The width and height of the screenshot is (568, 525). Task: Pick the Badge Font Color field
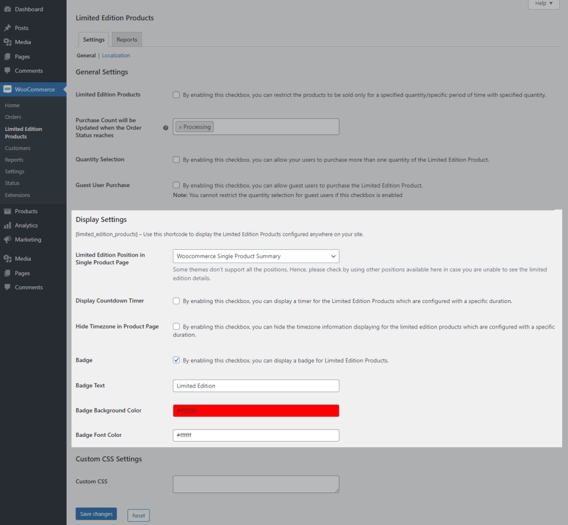(x=256, y=435)
